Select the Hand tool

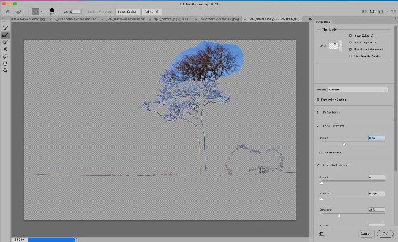[6, 64]
